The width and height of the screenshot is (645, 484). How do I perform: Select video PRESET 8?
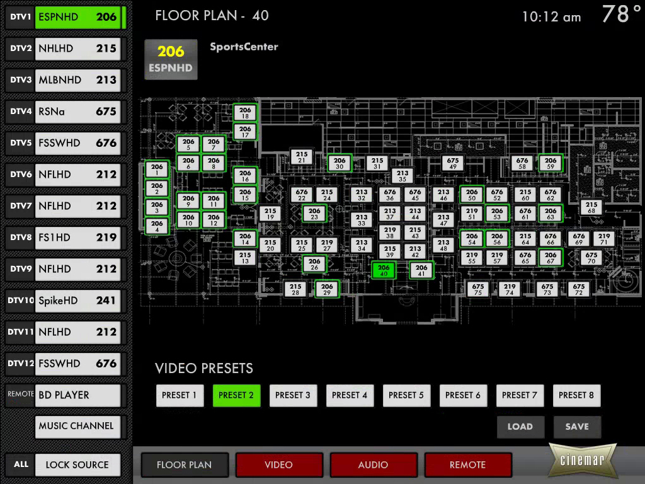tap(576, 396)
